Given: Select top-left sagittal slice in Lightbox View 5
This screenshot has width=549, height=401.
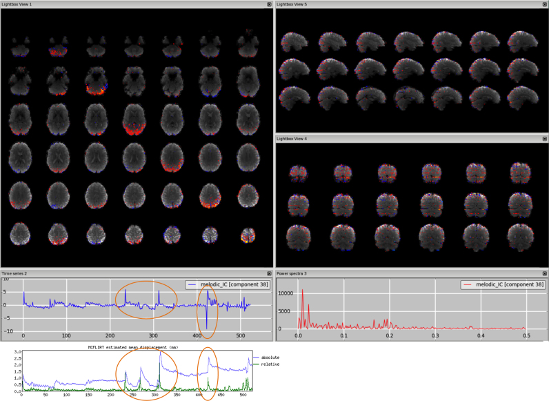Looking at the screenshot, I should [x=295, y=42].
